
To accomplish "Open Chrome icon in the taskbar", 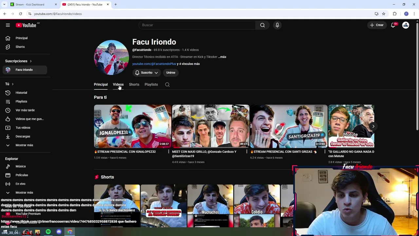I will click(x=70, y=232).
